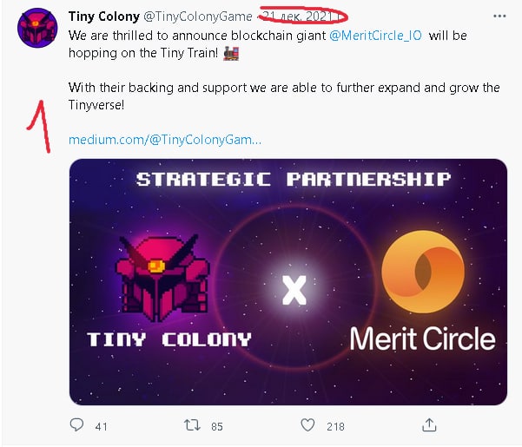This screenshot has height=447, width=522.
Task: Click the retweet arrows icon
Action: pyautogui.click(x=192, y=425)
